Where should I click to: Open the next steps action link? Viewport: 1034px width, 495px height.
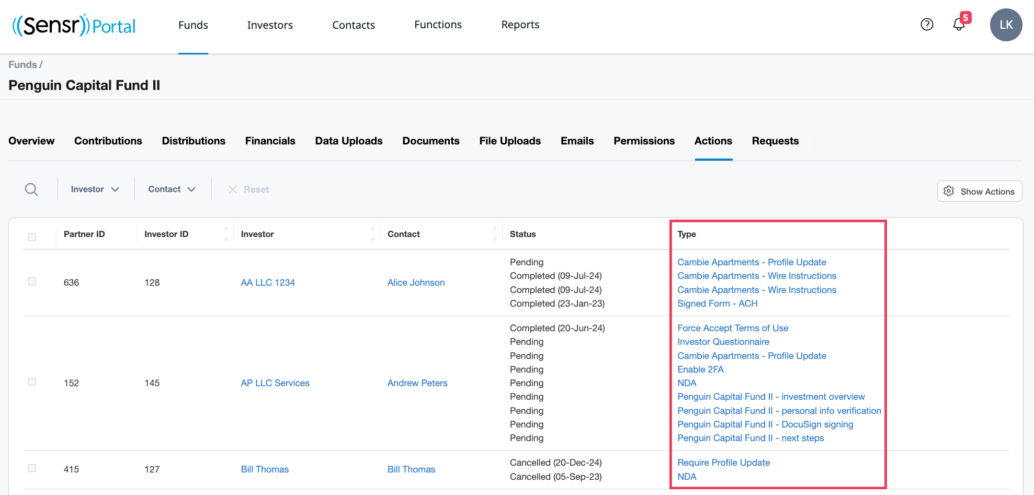pos(751,438)
